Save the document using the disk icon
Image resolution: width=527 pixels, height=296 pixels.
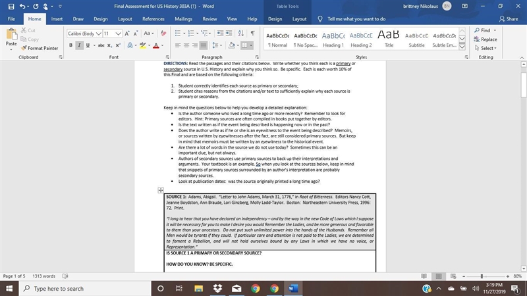tap(11, 7)
